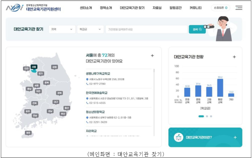Click the pill button showing count 0
This screenshot has height=158, width=252.
[220, 8]
